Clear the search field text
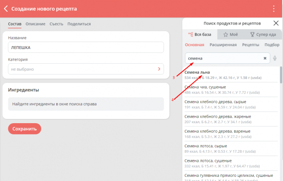The width and height of the screenshot is (283, 181). point(265,59)
